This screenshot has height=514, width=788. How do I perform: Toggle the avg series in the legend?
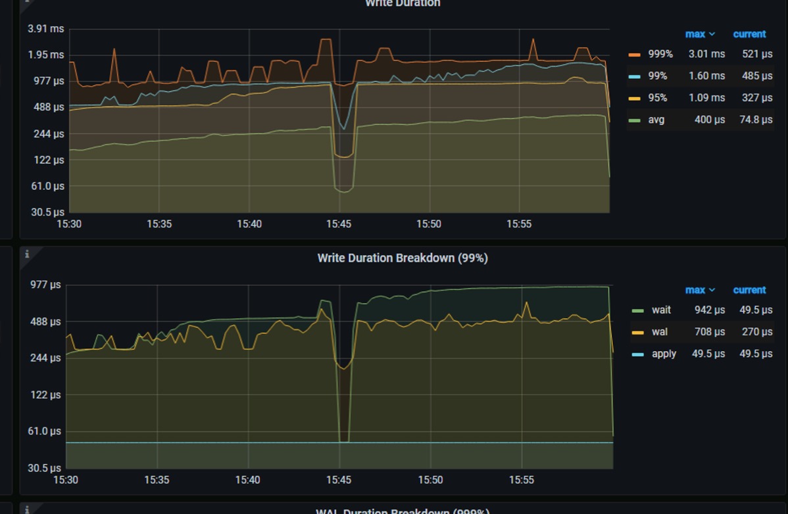658,120
